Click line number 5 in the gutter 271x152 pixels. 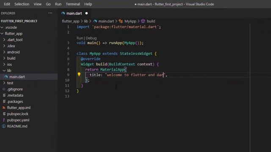[68, 54]
